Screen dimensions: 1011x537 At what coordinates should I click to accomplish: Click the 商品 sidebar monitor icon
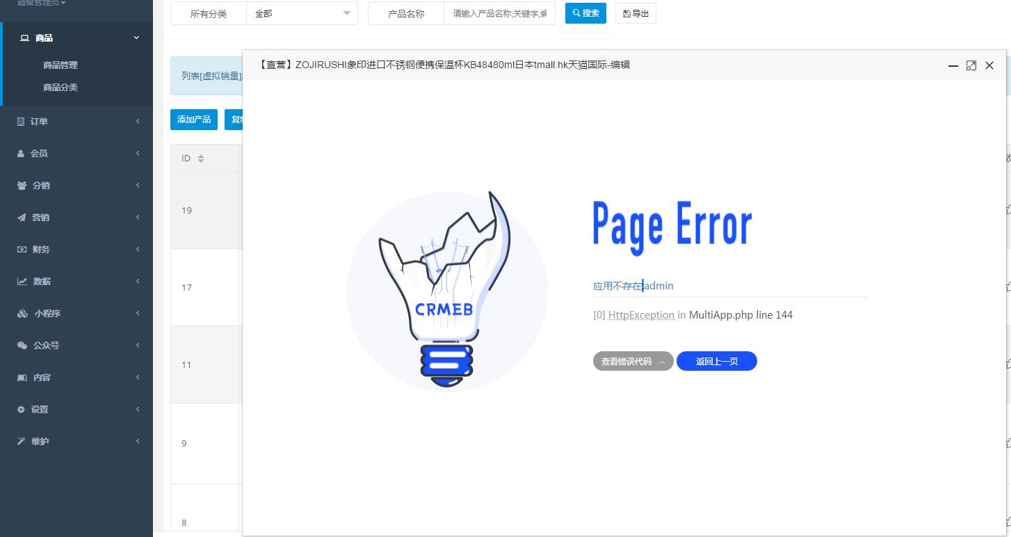pos(24,38)
